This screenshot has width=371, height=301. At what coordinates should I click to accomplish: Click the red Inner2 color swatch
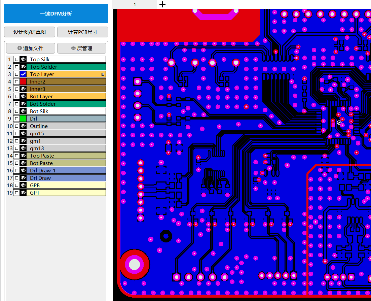tap(23, 81)
